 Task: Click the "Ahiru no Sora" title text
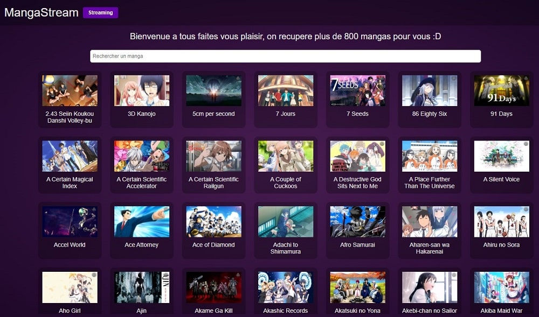pos(501,245)
